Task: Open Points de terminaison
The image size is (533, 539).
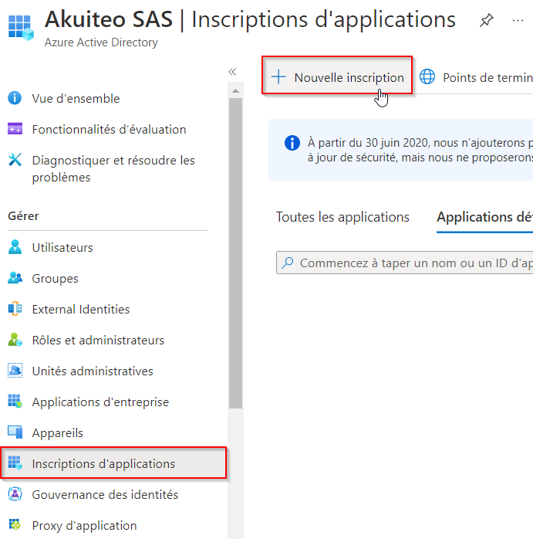Action: (487, 78)
